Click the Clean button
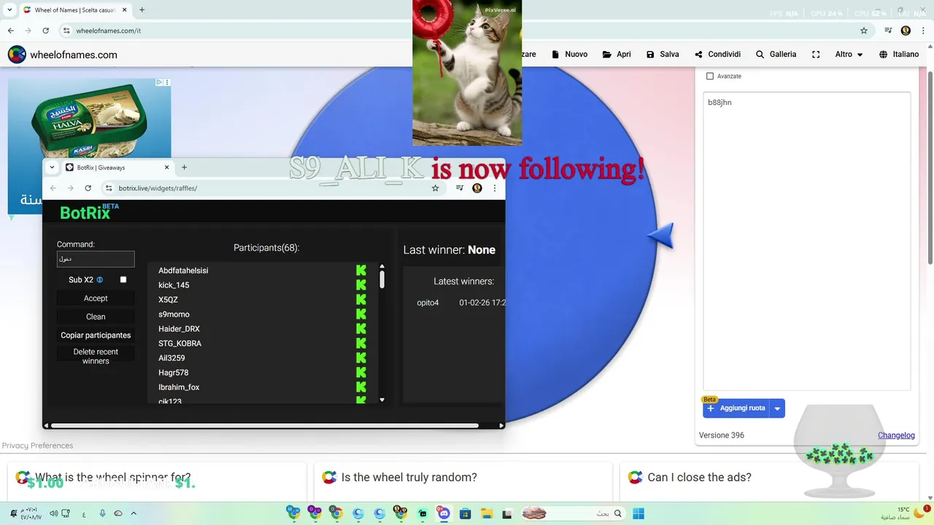This screenshot has height=525, width=934. click(96, 316)
